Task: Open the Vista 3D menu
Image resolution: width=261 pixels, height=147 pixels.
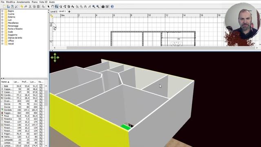Action: point(43,2)
